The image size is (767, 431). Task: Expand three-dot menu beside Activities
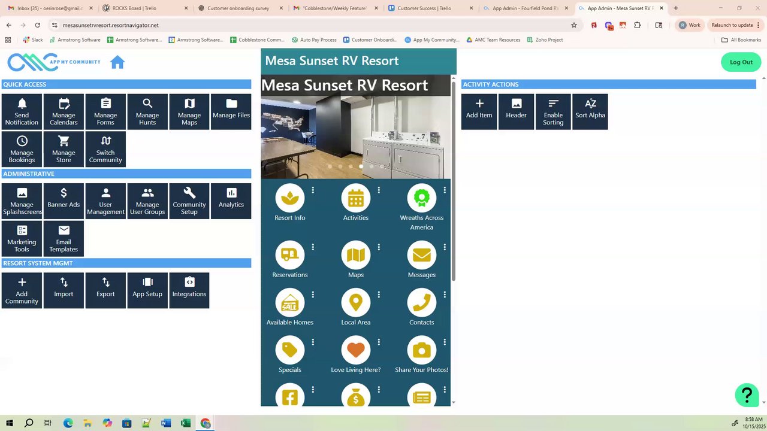(x=379, y=190)
